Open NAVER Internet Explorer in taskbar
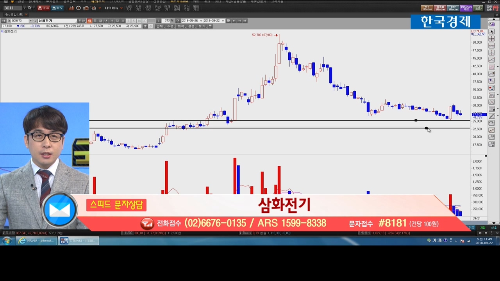 point(36,241)
